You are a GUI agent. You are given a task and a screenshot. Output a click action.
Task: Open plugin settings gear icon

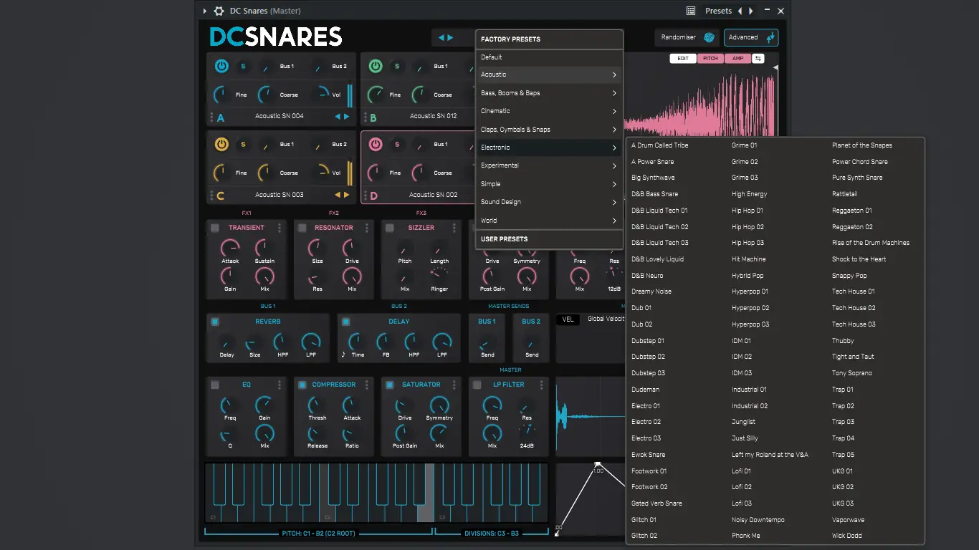(219, 11)
